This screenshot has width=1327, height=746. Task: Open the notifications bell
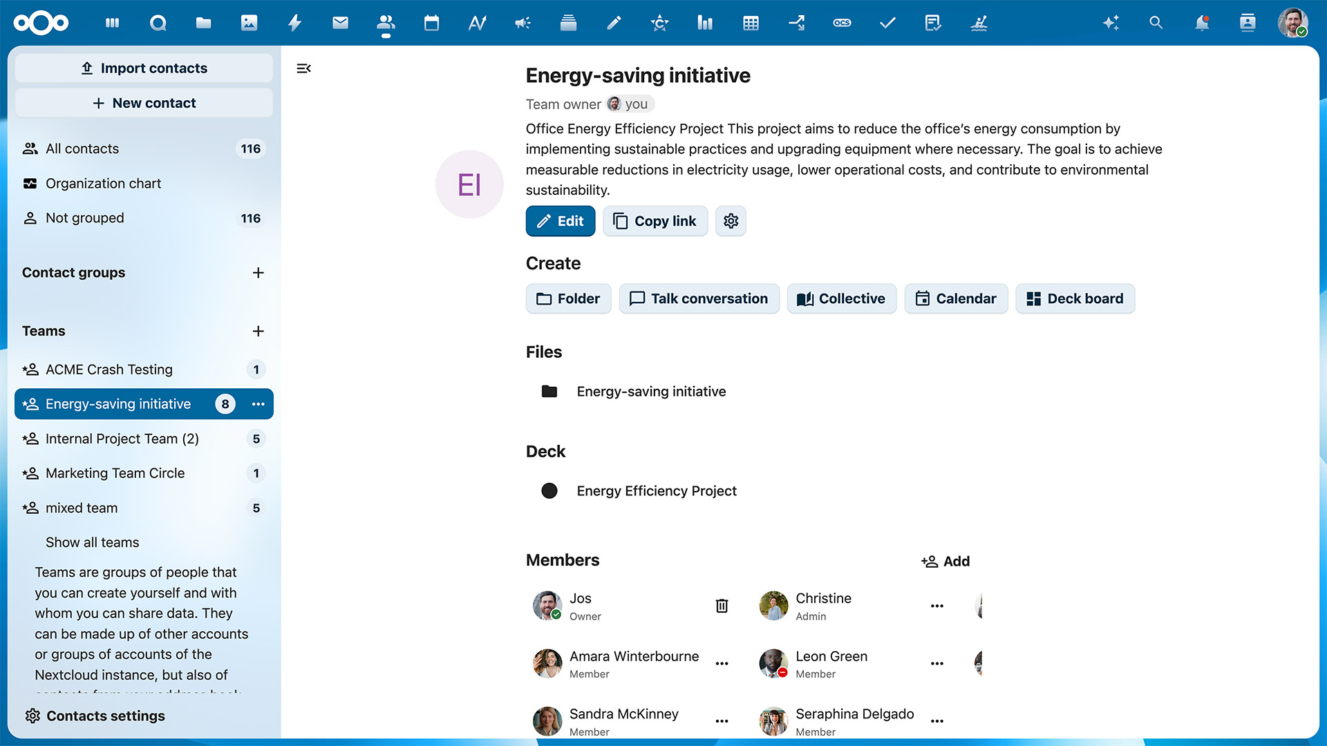click(x=1202, y=23)
